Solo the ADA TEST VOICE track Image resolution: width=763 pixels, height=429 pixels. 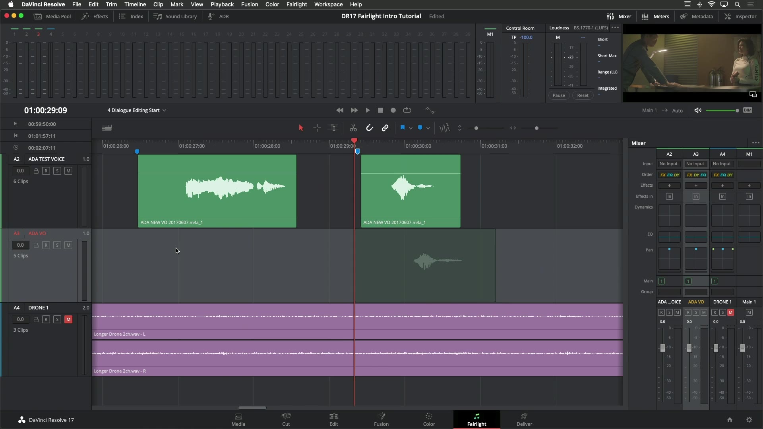coord(57,171)
